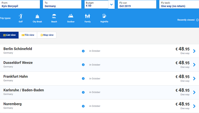Click info icon for Frankfurt Hahn

(x=83, y=78)
